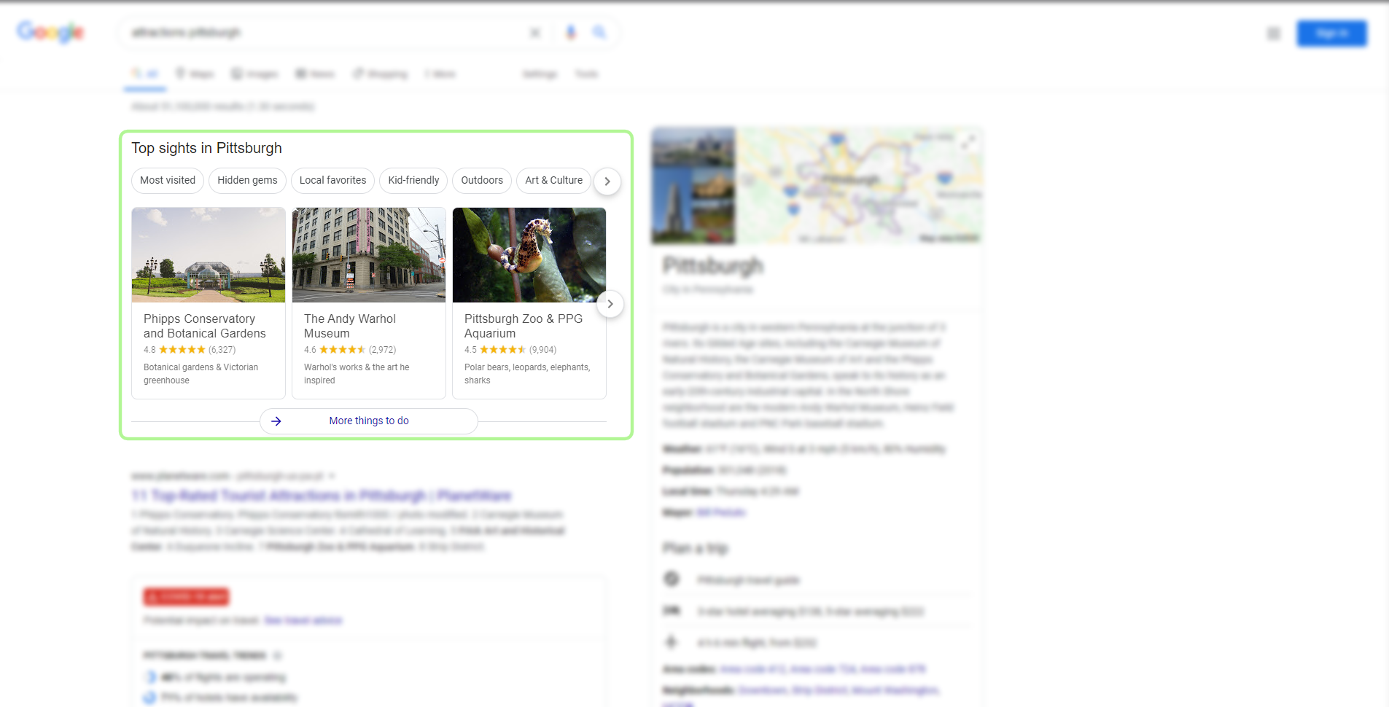
Task: Expand the map with the expand icon
Action: tap(968, 142)
